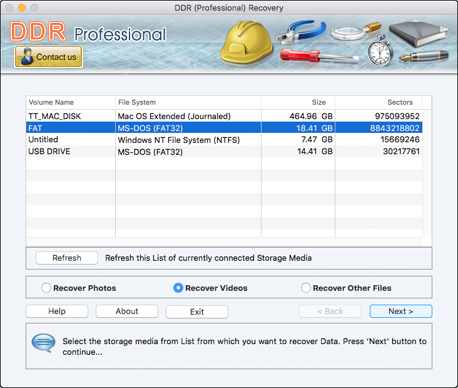458x388 pixels.
Task: Sort by the Volume Name column header
Action: pos(71,102)
